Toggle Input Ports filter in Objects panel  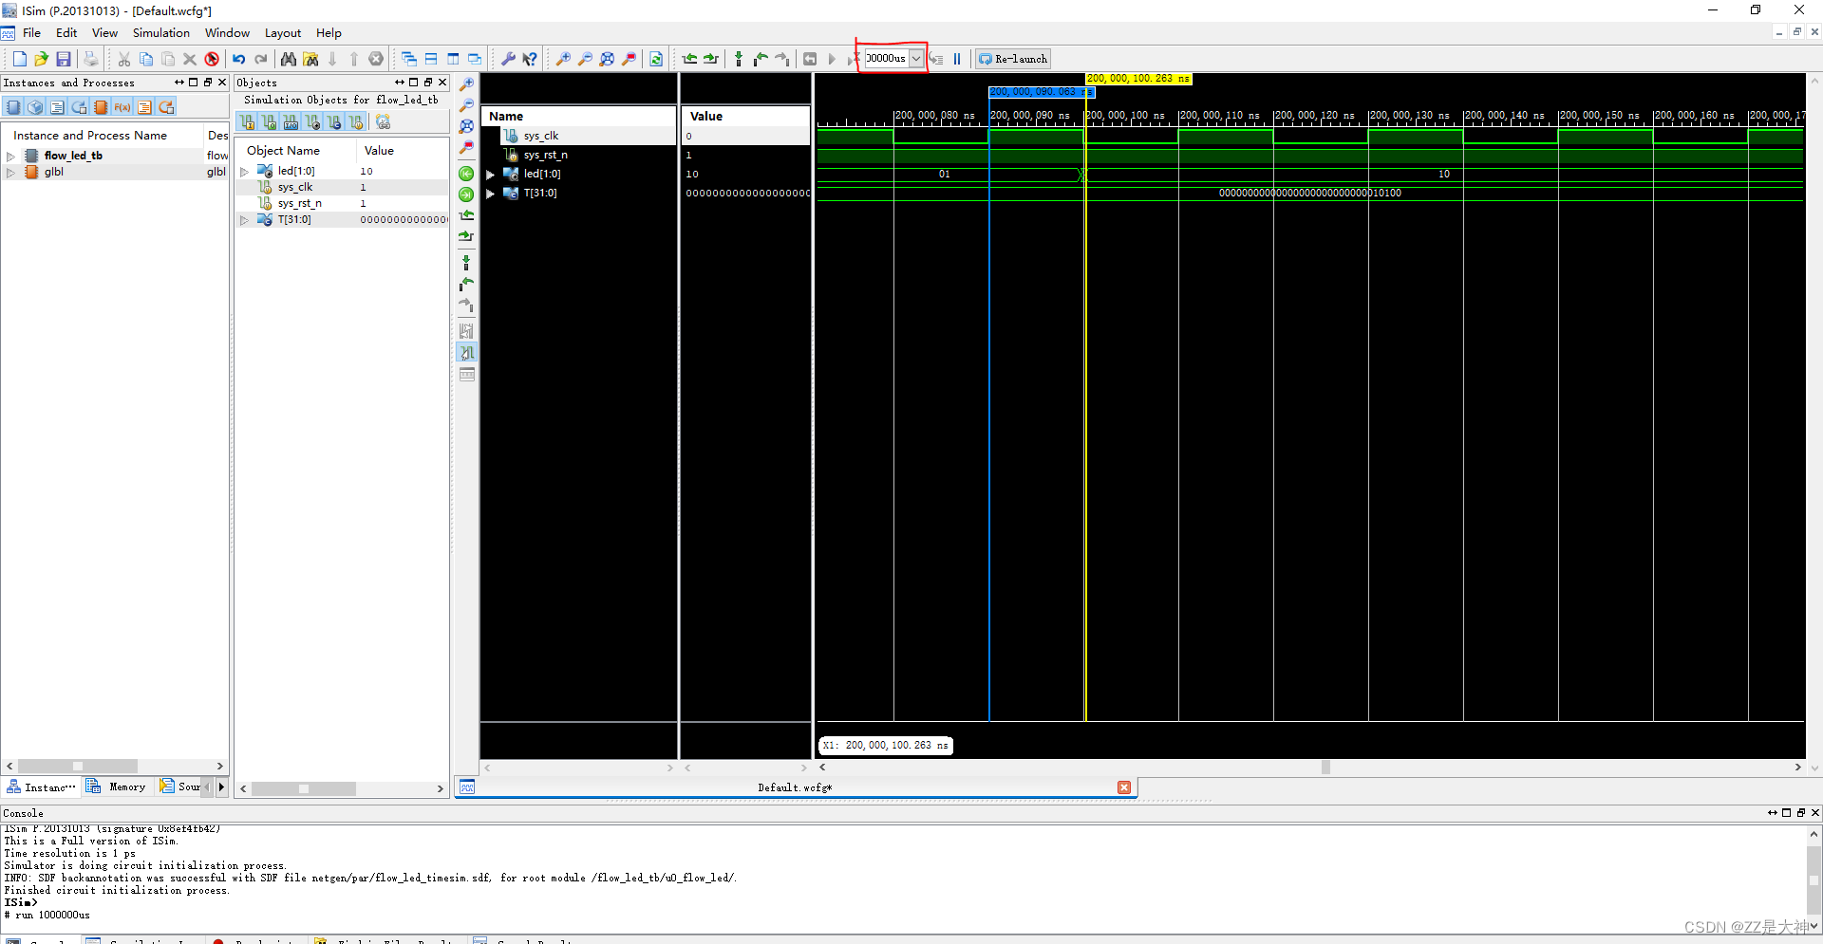coord(247,122)
